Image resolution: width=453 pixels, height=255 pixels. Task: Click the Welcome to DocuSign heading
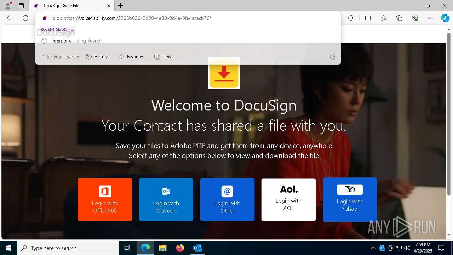point(224,105)
